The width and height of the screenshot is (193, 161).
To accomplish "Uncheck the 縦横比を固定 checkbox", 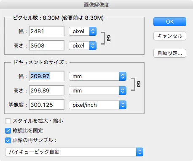I will [x=8, y=131].
